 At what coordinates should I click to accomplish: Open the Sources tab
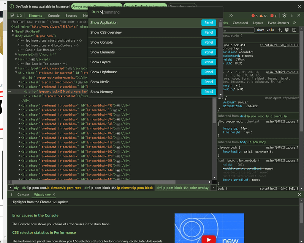(71, 16)
